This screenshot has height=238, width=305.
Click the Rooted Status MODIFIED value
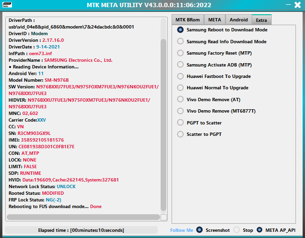tap(53, 193)
